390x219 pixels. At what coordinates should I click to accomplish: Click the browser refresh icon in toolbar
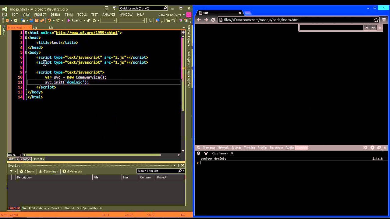[94, 20]
